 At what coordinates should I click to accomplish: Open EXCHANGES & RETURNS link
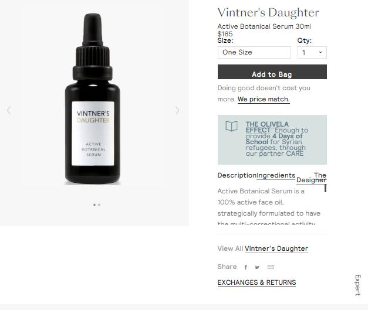click(x=256, y=282)
